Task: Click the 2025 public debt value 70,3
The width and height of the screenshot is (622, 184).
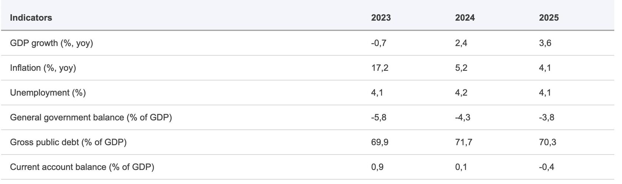Action: tap(548, 142)
